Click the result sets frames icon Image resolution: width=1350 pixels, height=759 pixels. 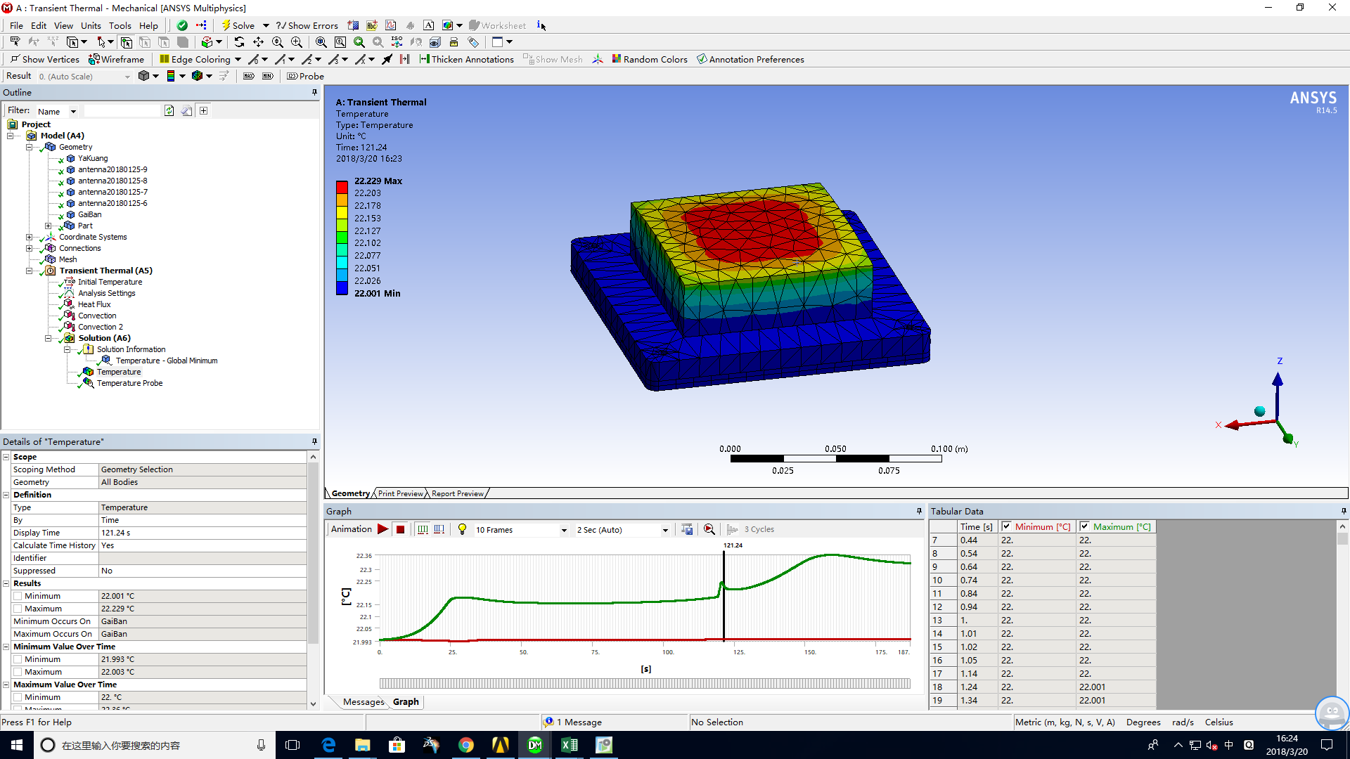(x=439, y=529)
